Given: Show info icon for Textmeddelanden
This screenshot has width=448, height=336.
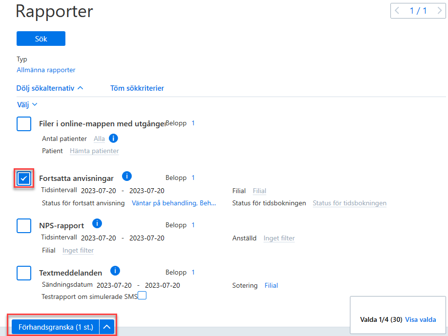Looking at the screenshot, I should 115,271.
